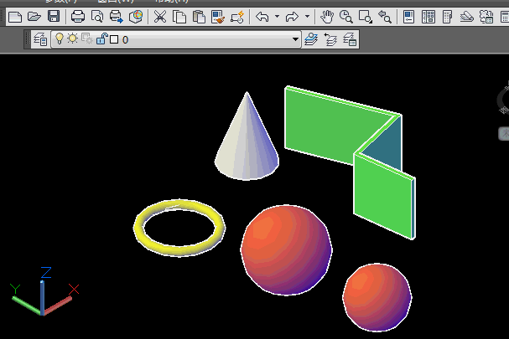The width and height of the screenshot is (509, 339).
Task: Open the Tool Palettes window
Action: (447, 17)
